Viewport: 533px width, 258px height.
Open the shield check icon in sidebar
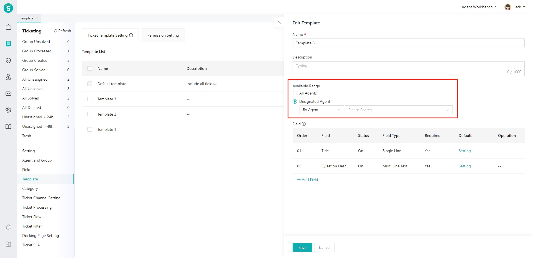pyautogui.click(x=8, y=60)
